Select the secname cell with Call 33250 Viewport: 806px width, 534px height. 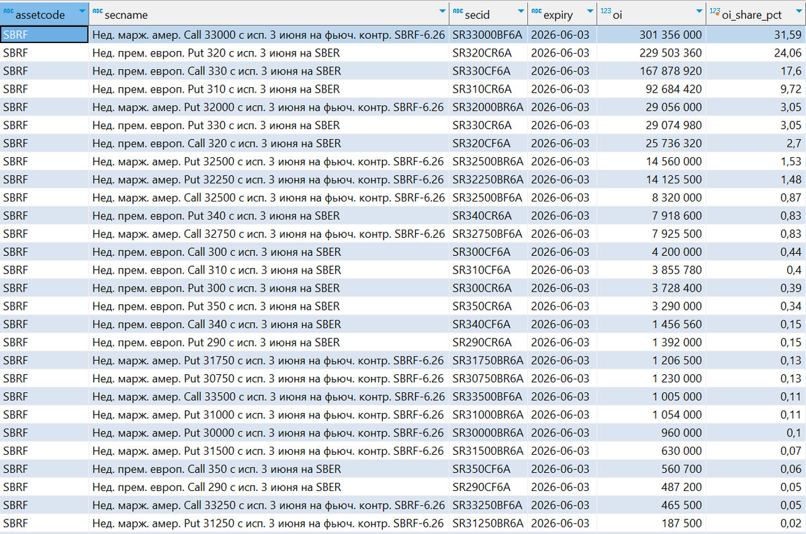coord(269,505)
